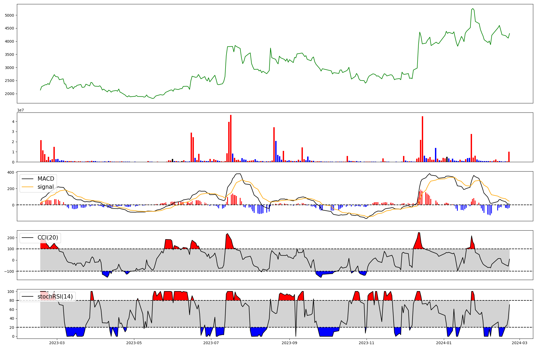The width and height of the screenshot is (537, 349).
Task: Click the 1e7 volume axis exponent label
Action: 20,110
